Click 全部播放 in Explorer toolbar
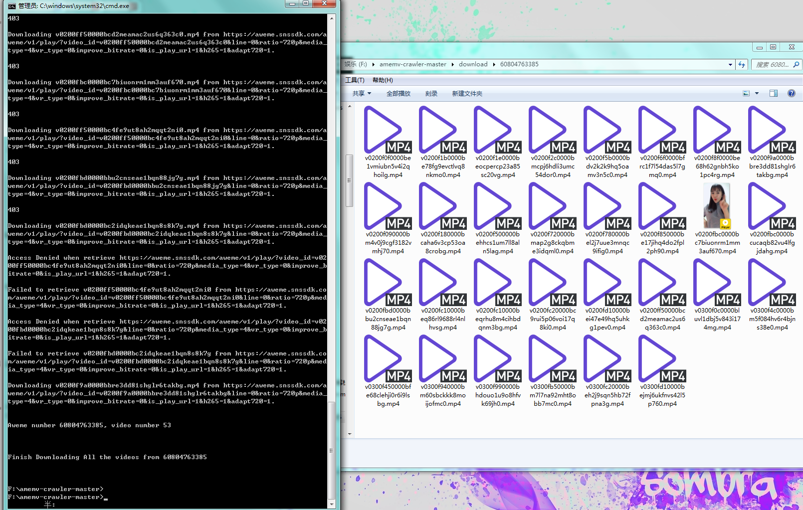The image size is (803, 510). pos(399,94)
